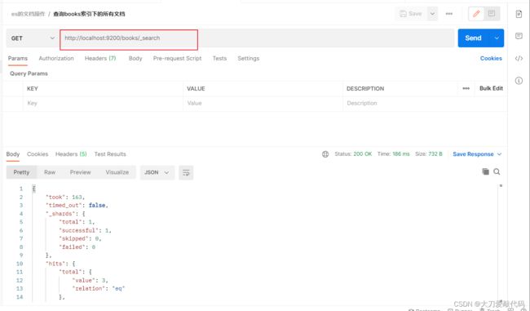Open the query params column options dots

click(466, 88)
